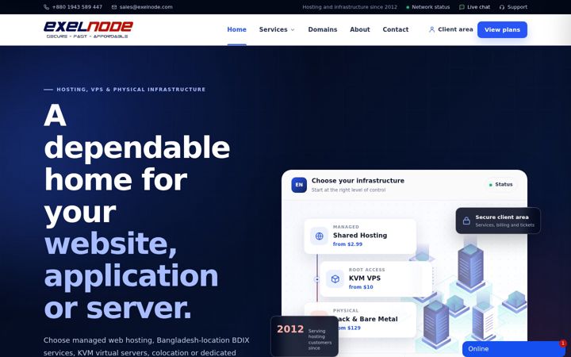Image resolution: width=571 pixels, height=357 pixels.
Task: Go to the Home menu item
Action: point(236,29)
